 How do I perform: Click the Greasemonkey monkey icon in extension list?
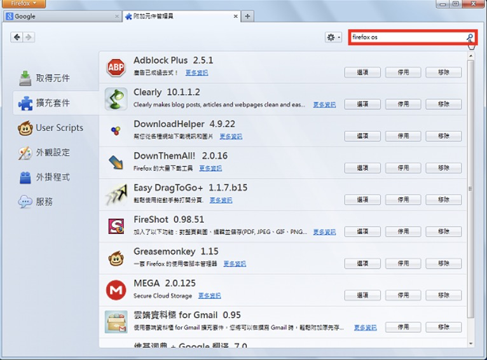tap(116, 258)
